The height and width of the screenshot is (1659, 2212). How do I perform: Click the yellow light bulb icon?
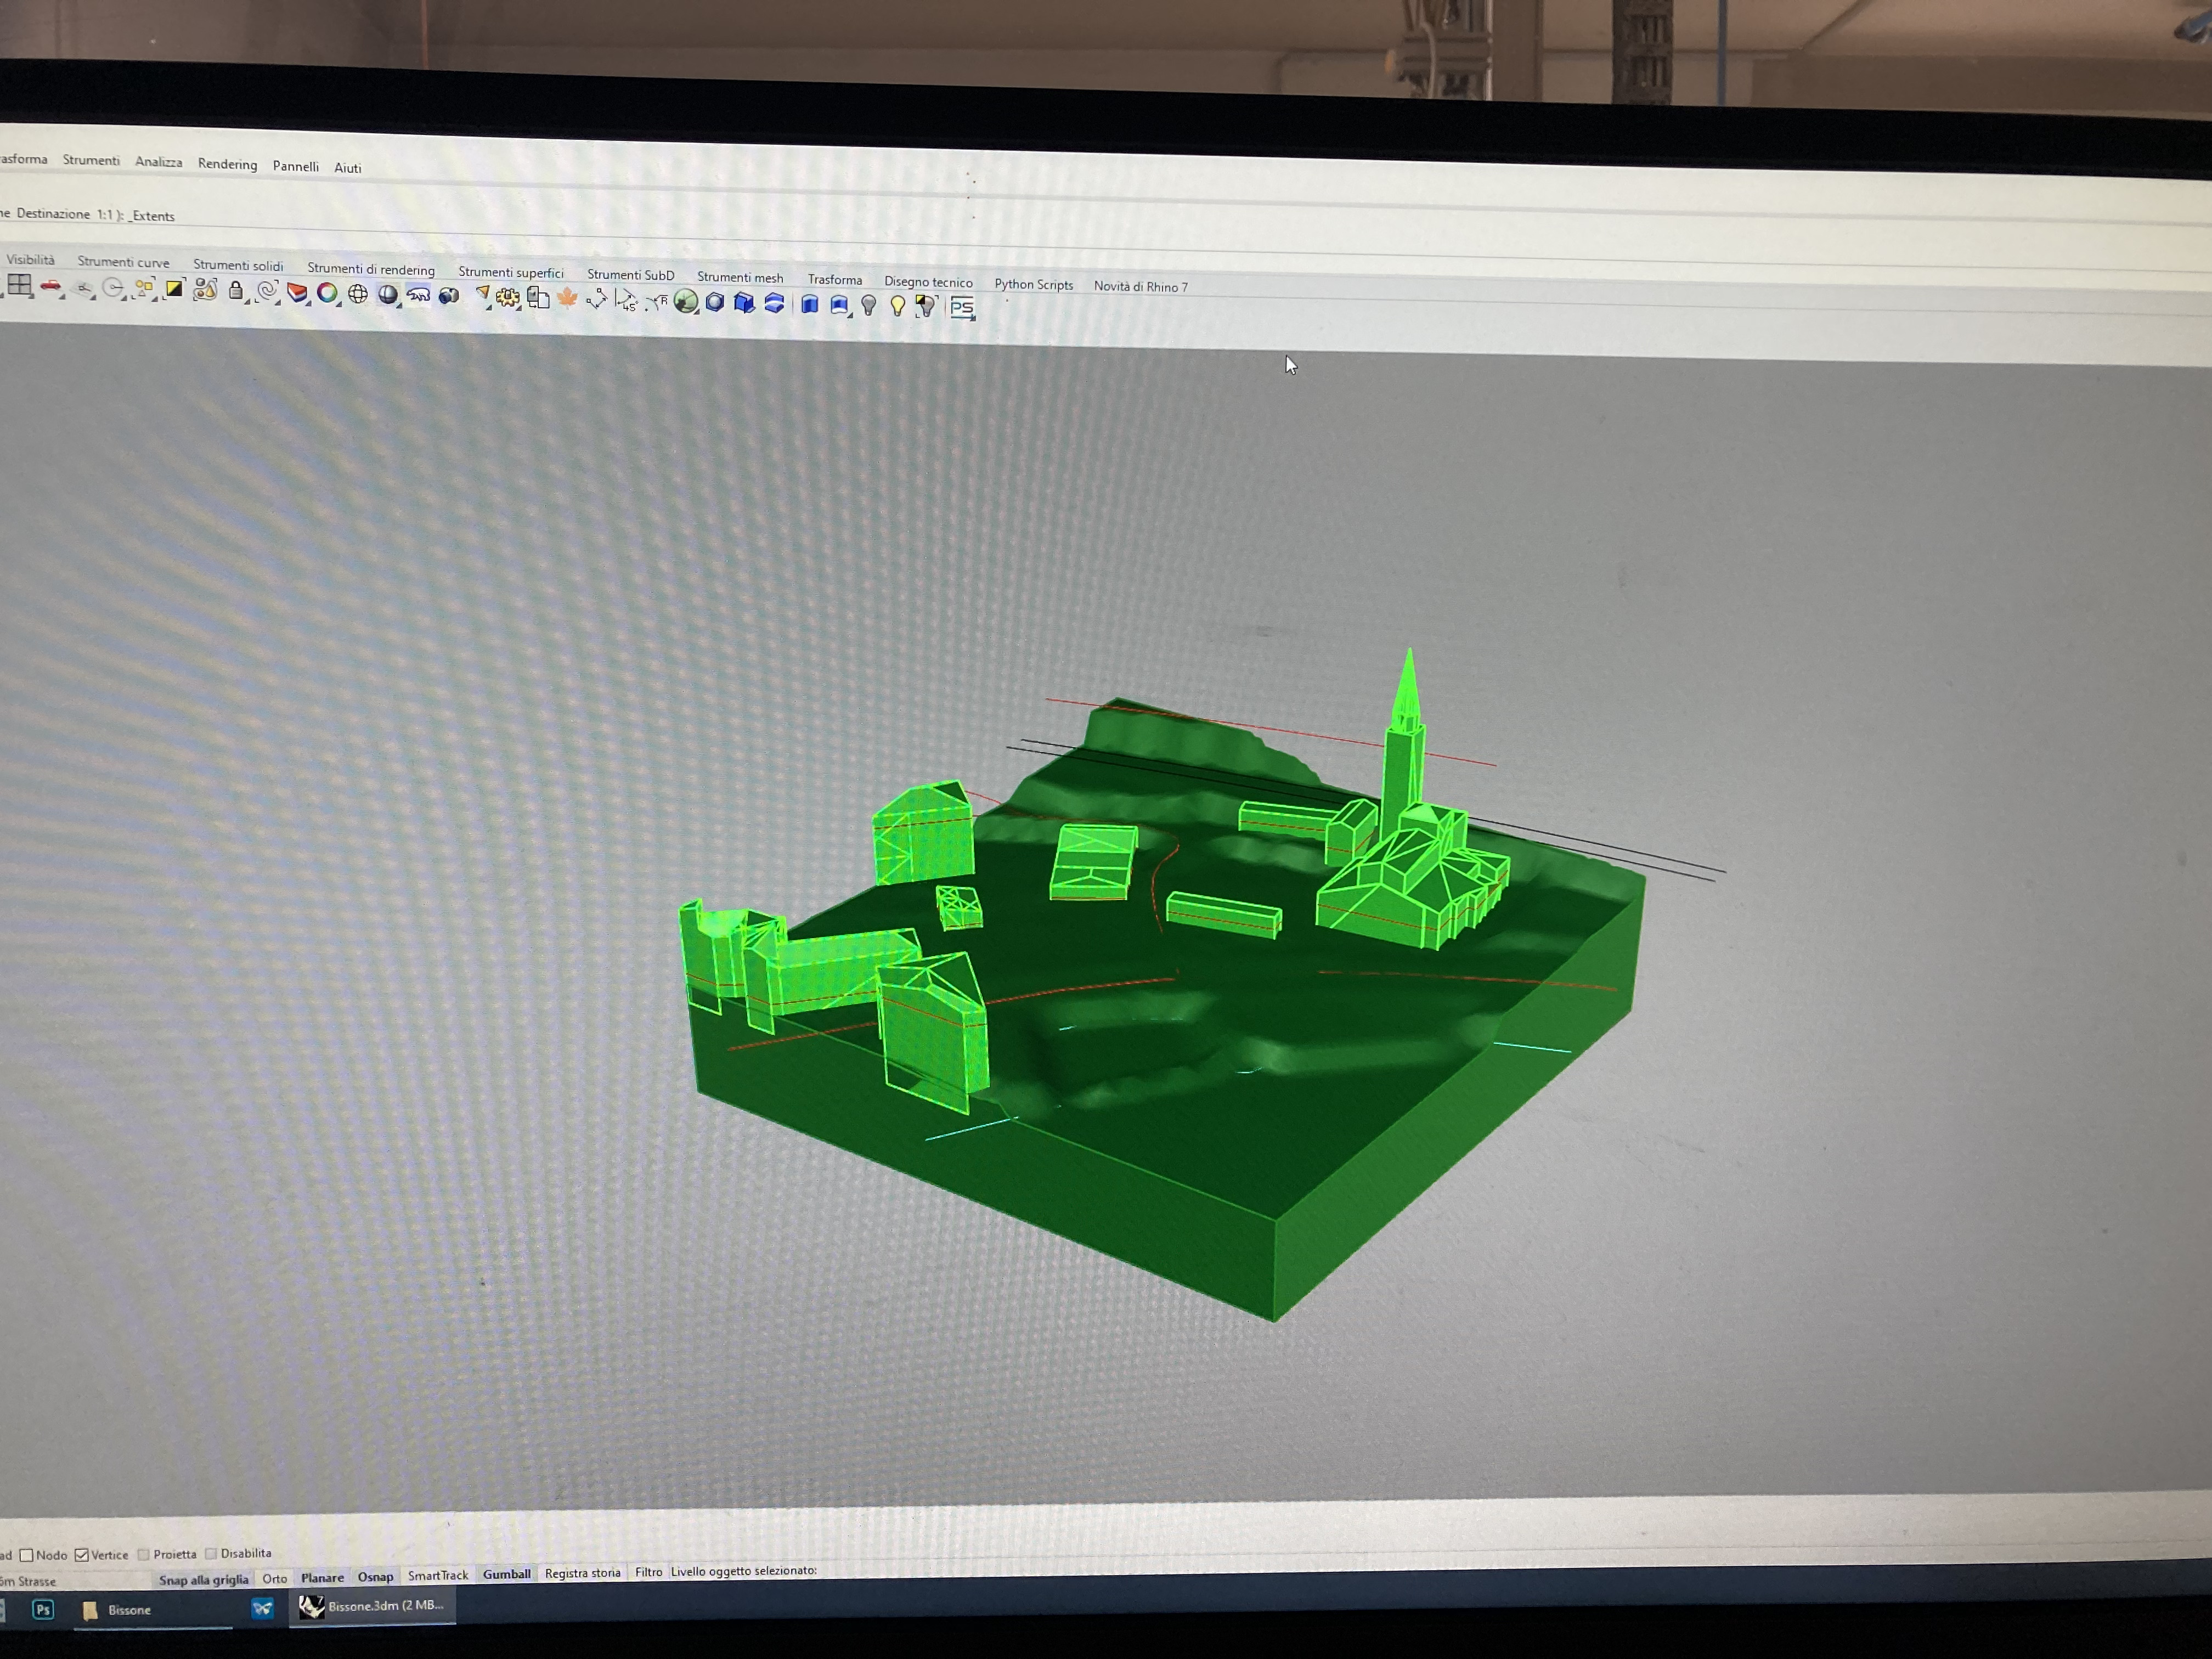tap(897, 305)
